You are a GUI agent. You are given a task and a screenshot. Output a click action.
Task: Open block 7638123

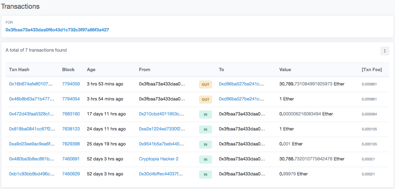(71, 129)
